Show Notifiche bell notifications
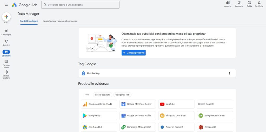 pos(259,3)
